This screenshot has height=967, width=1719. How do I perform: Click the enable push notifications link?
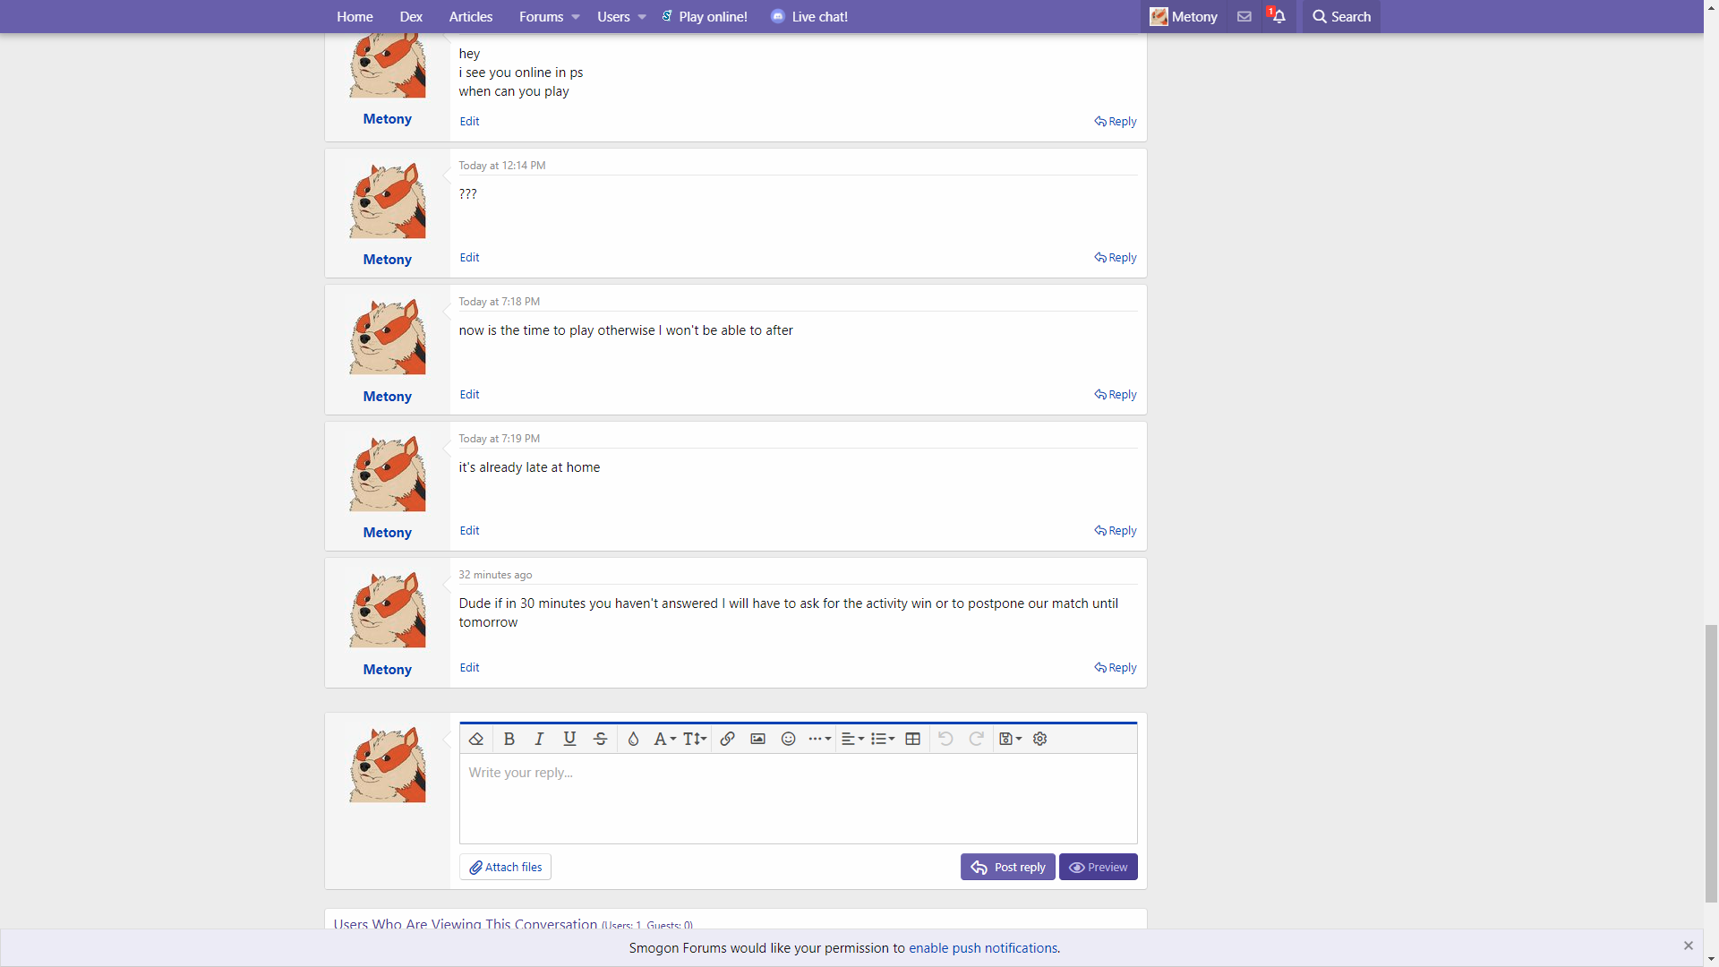[x=982, y=947]
